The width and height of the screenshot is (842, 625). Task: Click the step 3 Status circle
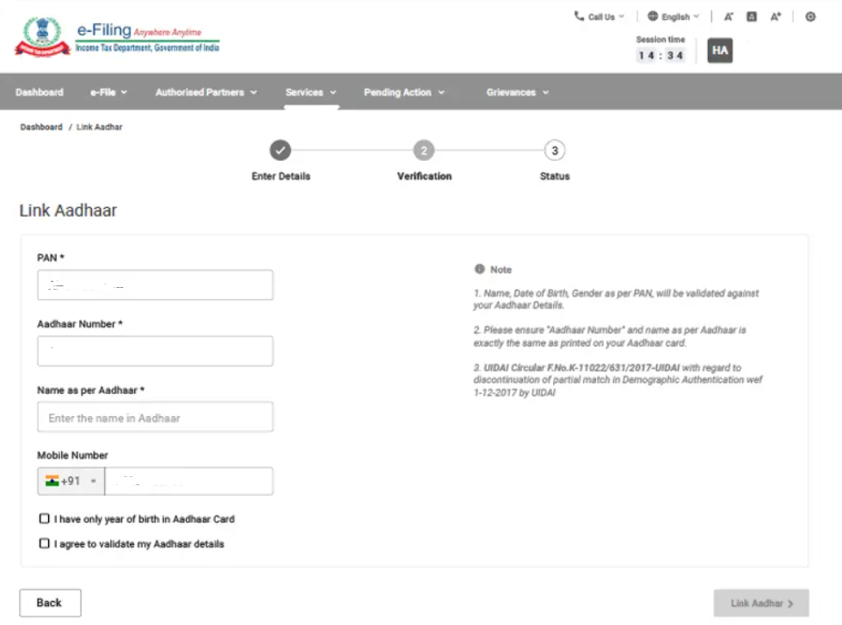pos(555,151)
